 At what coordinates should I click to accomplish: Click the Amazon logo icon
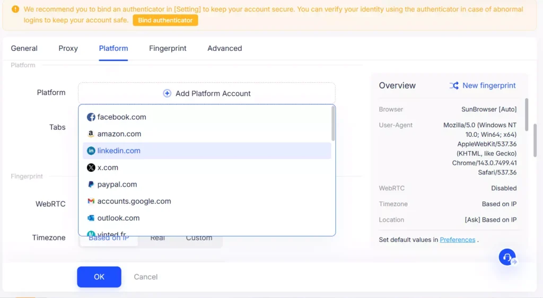point(91,134)
